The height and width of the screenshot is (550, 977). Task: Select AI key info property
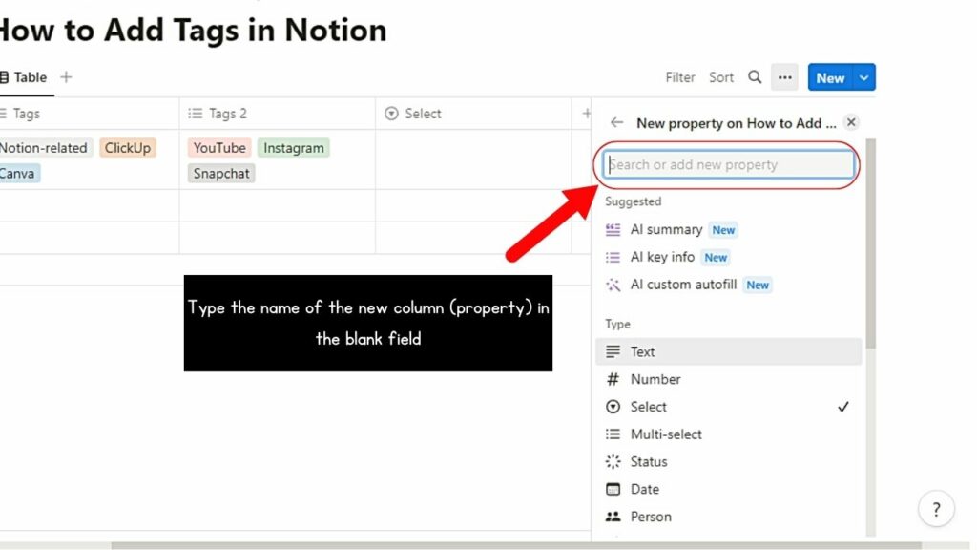pos(665,257)
